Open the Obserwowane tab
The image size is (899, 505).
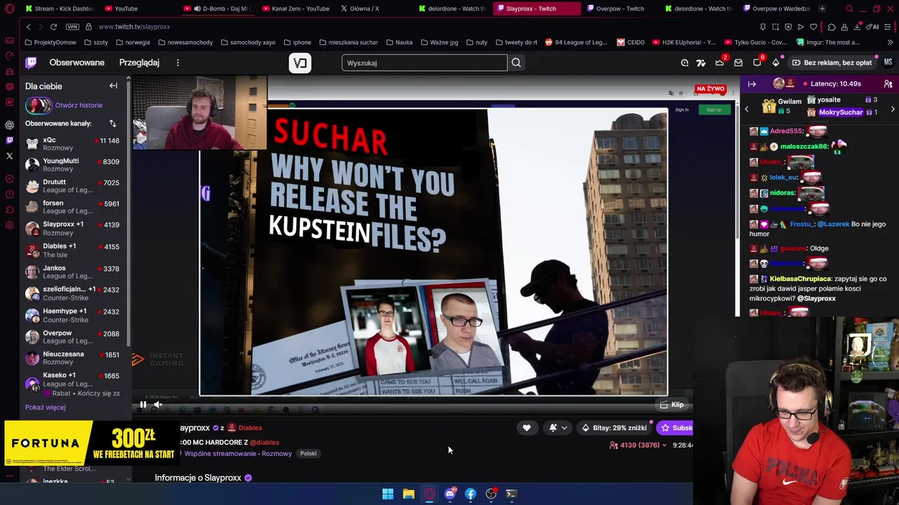pos(77,62)
